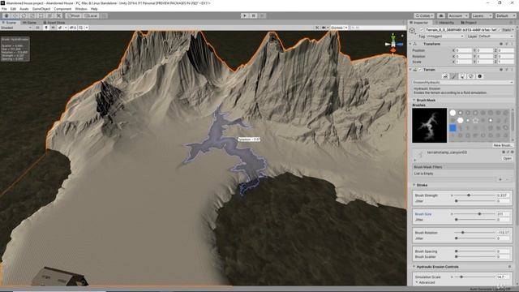Viewport: 519px width, 292px height.
Task: Click the Position X field
Action: pos(463,50)
